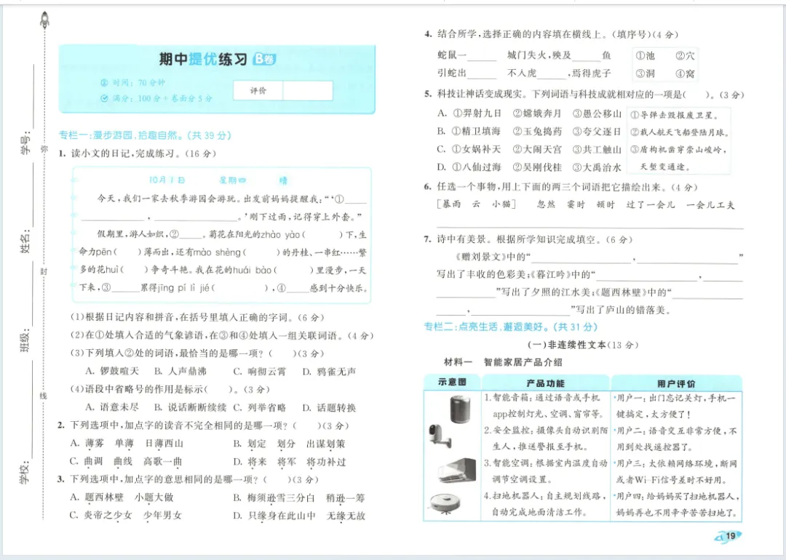This screenshot has height=560, width=786.
Task: Click answer choice ④窝 in the box
Action: [x=686, y=73]
